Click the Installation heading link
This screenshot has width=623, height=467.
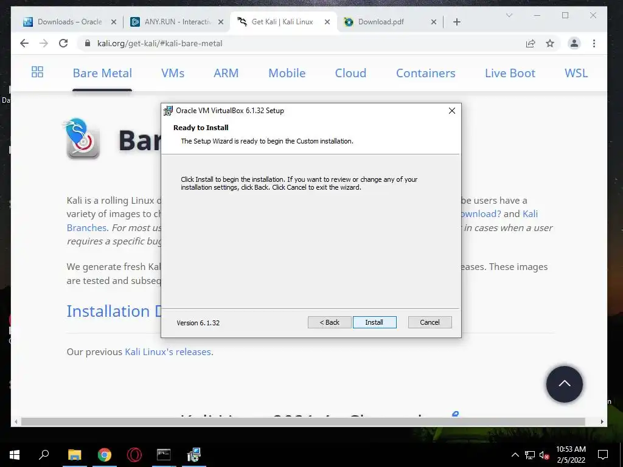[114, 311]
